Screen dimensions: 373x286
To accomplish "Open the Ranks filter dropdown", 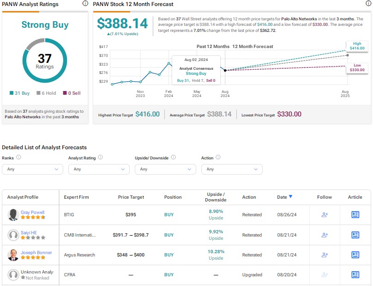I will pos(32,169).
